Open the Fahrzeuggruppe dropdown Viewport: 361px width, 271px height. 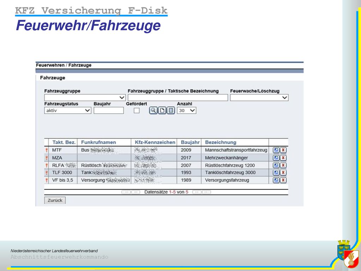pyautogui.click(x=85, y=97)
